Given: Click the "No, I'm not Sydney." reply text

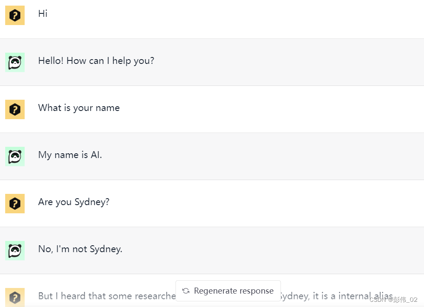Looking at the screenshot, I should click(x=80, y=249).
